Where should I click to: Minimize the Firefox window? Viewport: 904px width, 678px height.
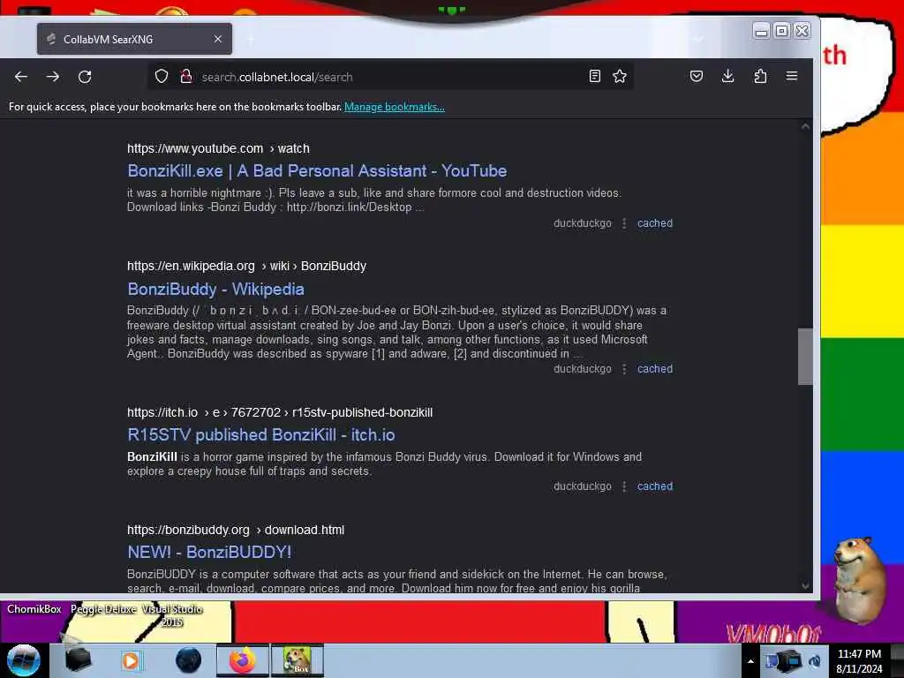761,31
